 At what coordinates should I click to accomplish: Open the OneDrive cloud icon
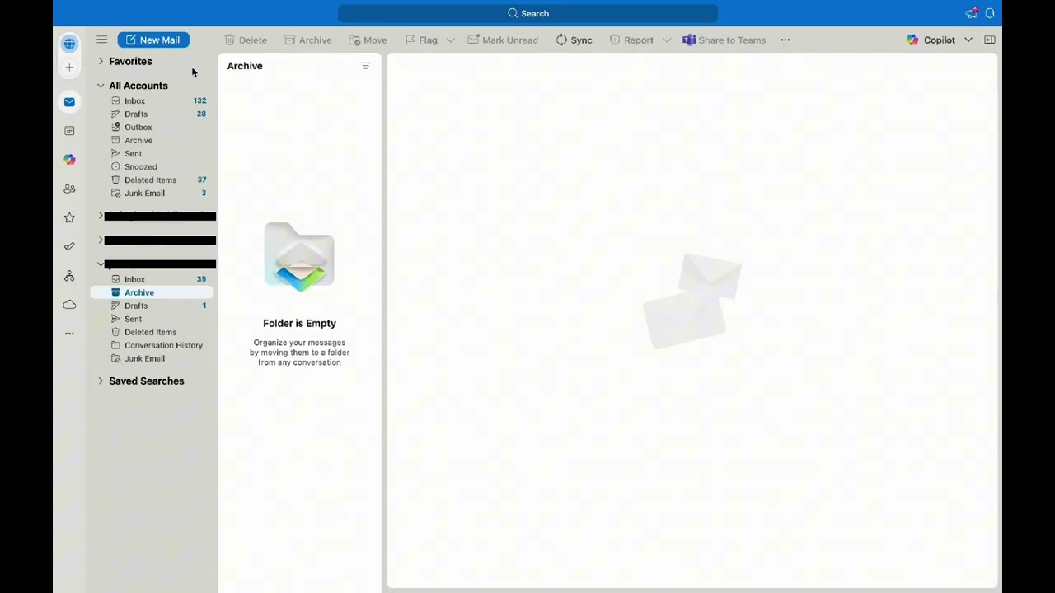(69, 305)
